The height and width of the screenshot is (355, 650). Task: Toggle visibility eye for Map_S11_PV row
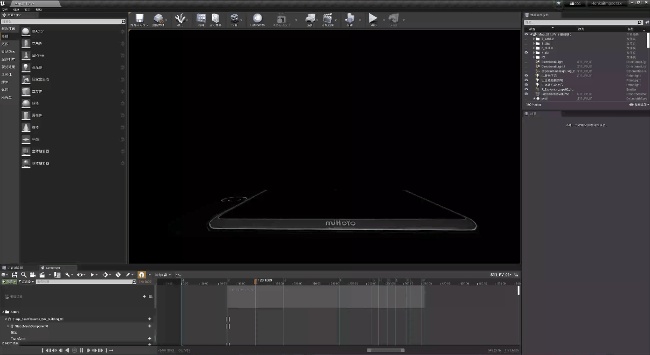[526, 34]
